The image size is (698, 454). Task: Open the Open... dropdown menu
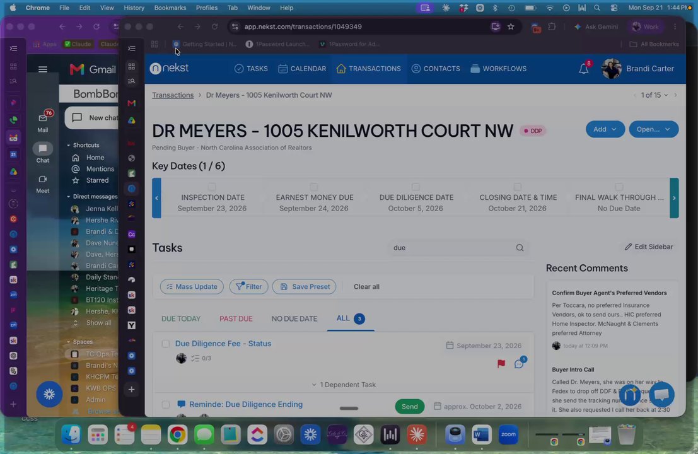653,129
